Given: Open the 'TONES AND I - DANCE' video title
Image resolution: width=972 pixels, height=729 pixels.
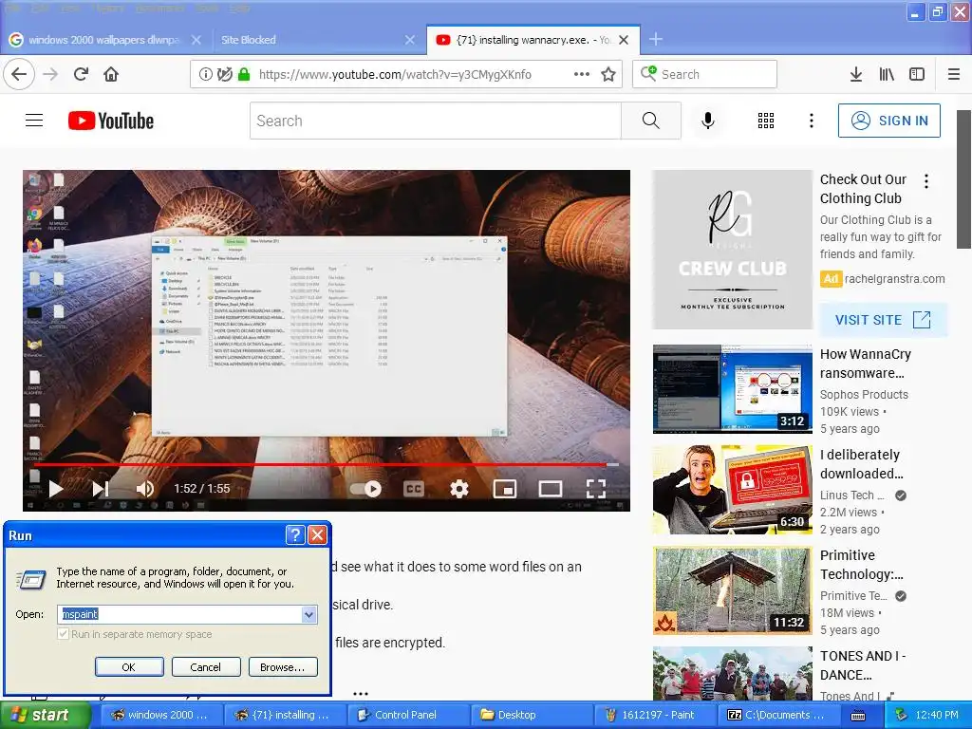Looking at the screenshot, I should pos(862,665).
